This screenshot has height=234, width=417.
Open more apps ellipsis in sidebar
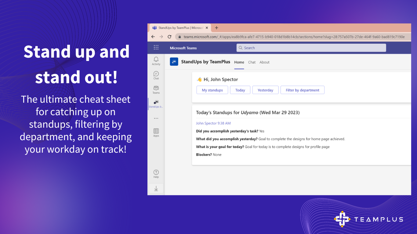pos(156,118)
